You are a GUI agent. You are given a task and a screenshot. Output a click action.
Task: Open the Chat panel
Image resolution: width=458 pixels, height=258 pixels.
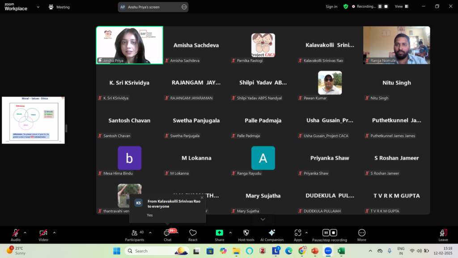coord(167,233)
